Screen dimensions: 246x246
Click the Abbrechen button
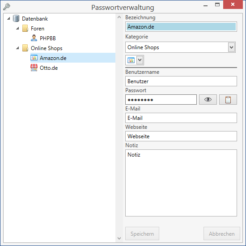[x=222, y=233]
